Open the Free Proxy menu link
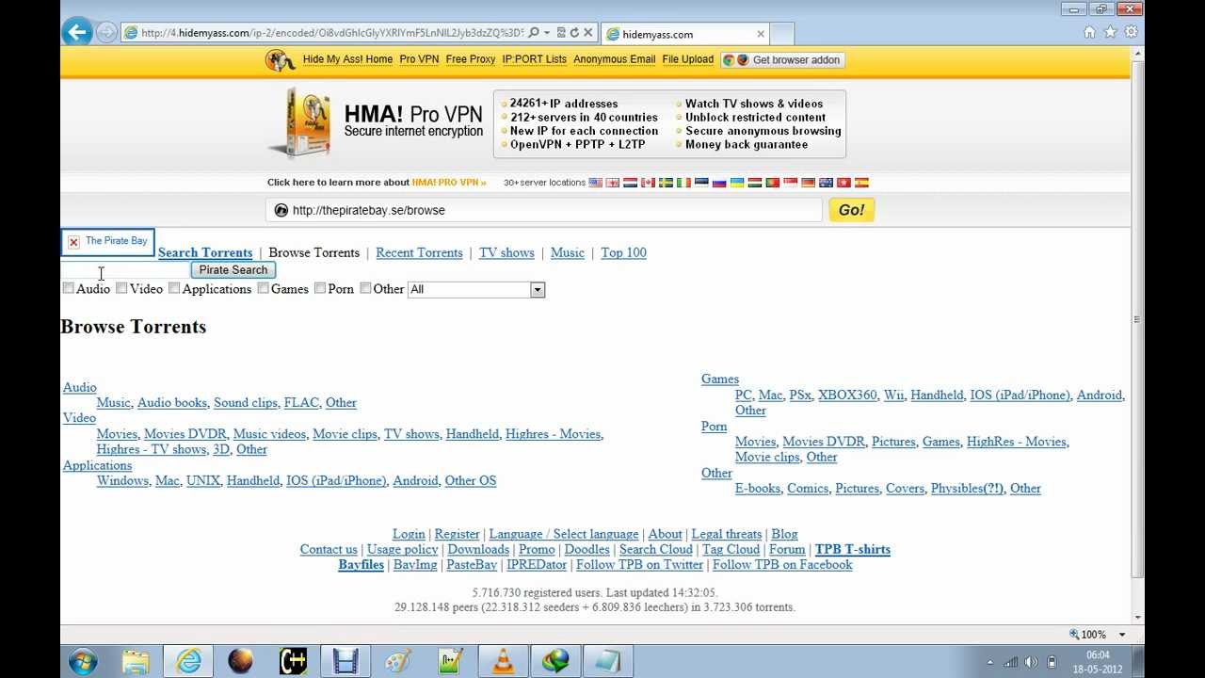This screenshot has height=678, width=1205. tap(471, 59)
